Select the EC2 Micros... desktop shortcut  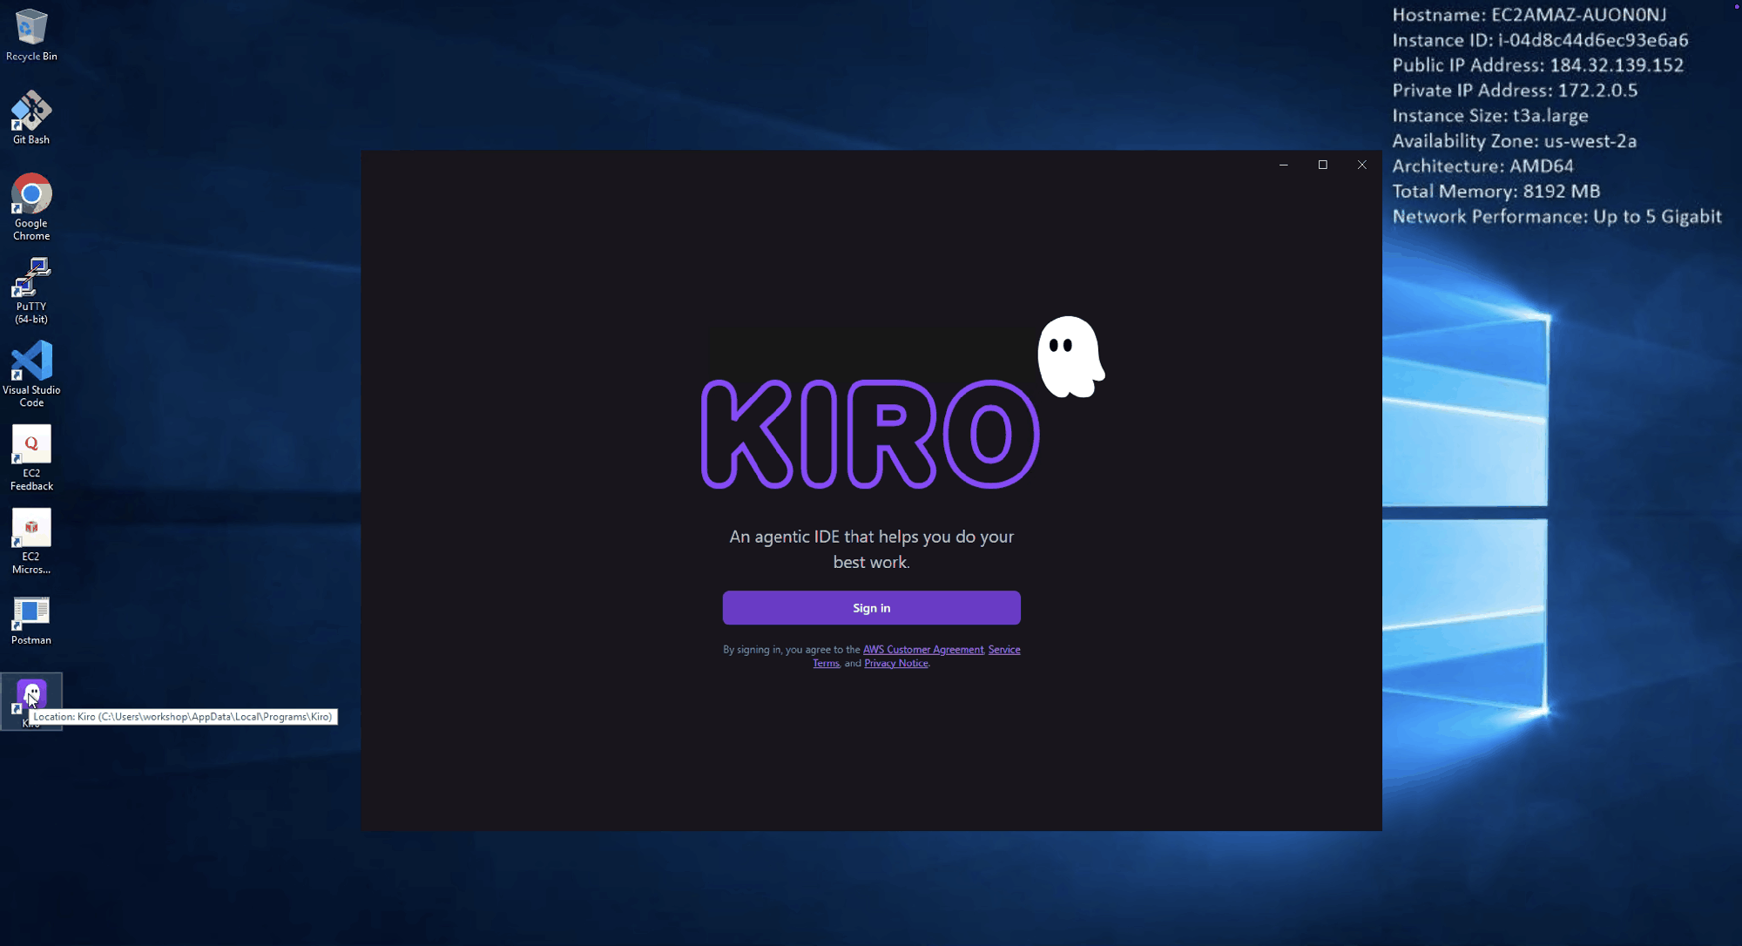click(31, 542)
